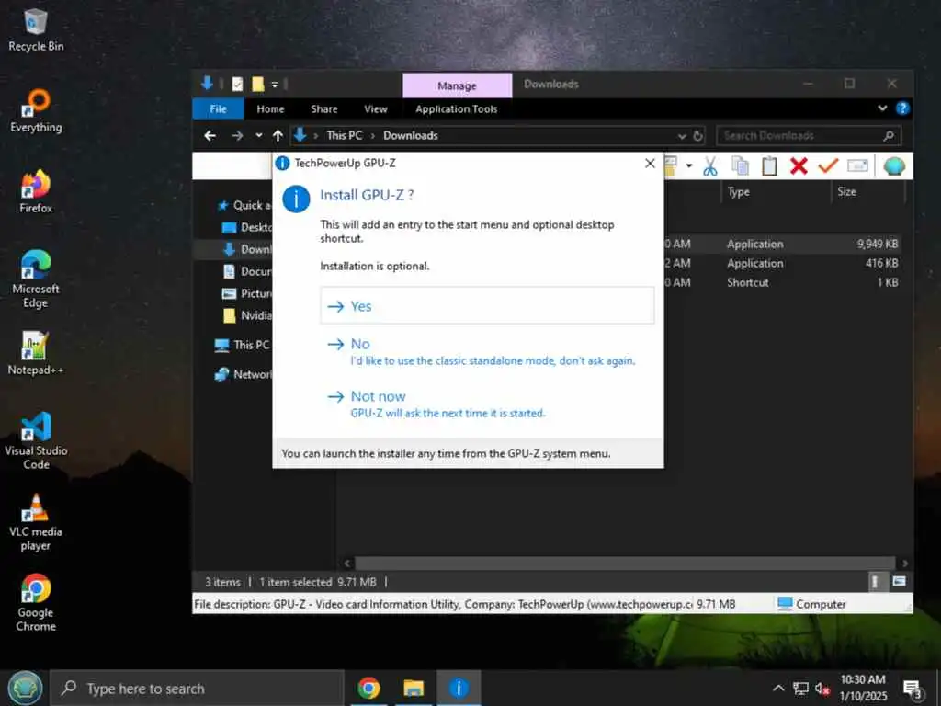Image resolution: width=941 pixels, height=706 pixels.
Task: Click the envelope E-mail toolbar icon
Action: [857, 165]
